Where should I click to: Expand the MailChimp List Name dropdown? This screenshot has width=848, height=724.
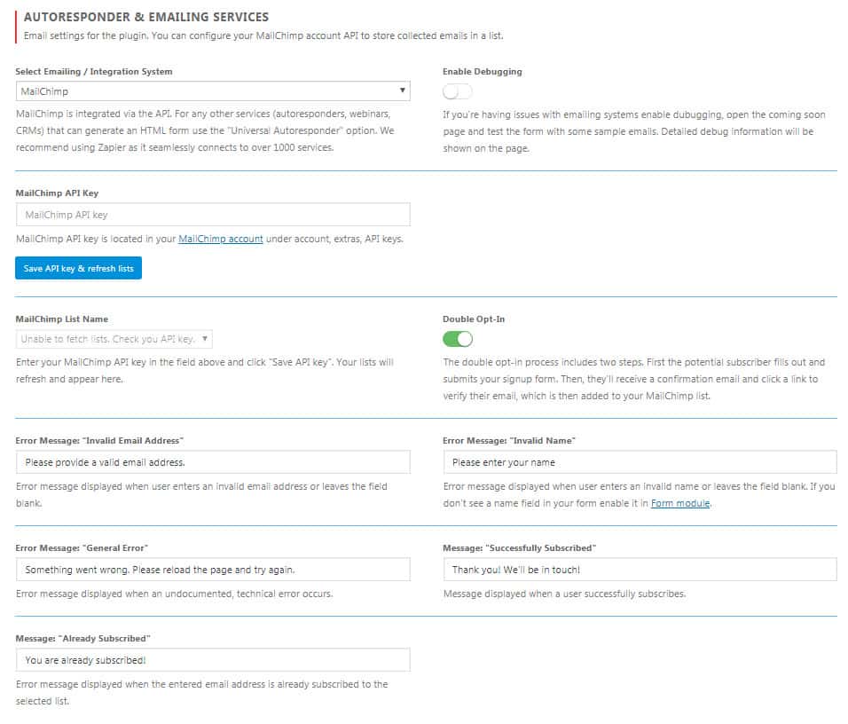click(114, 339)
